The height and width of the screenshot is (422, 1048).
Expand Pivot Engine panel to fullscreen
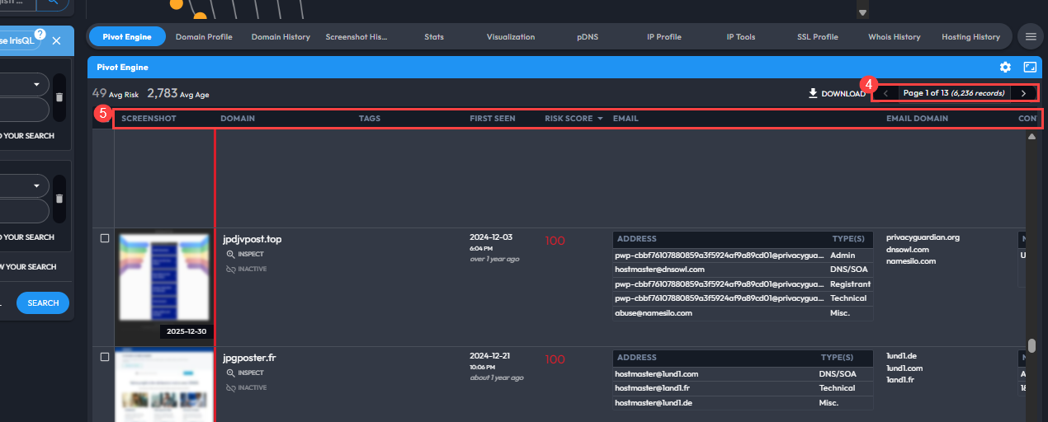point(1030,68)
